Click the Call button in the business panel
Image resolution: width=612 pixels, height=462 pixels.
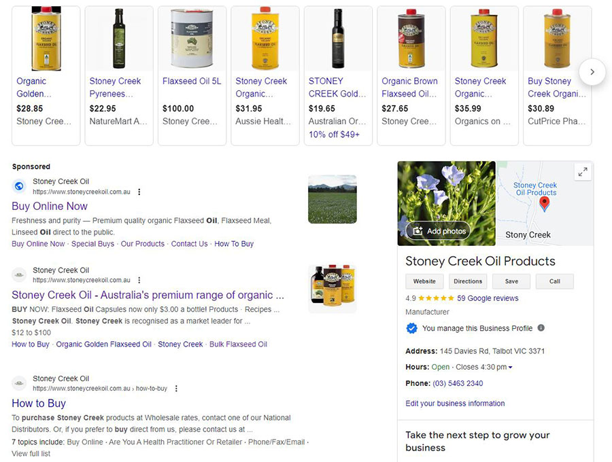click(554, 281)
